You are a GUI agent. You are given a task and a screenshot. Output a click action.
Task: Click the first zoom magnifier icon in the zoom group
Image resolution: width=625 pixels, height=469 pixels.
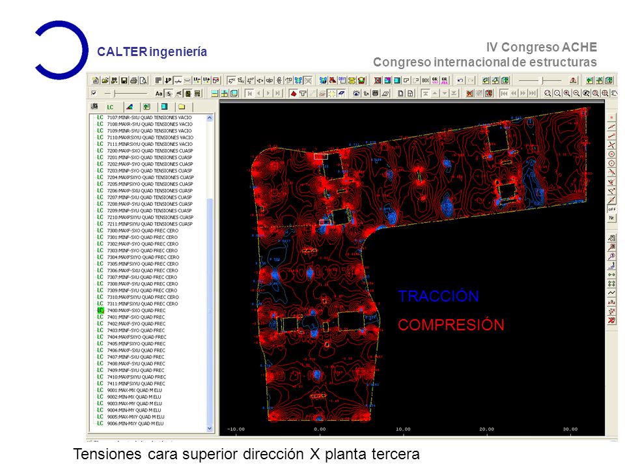point(548,94)
